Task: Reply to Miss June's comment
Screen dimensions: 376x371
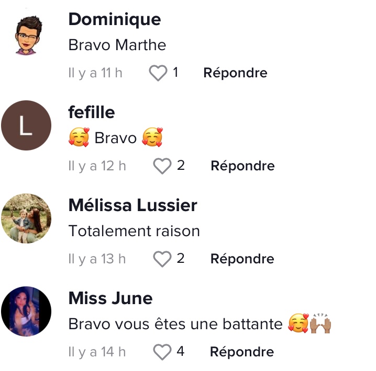Action: [242, 352]
